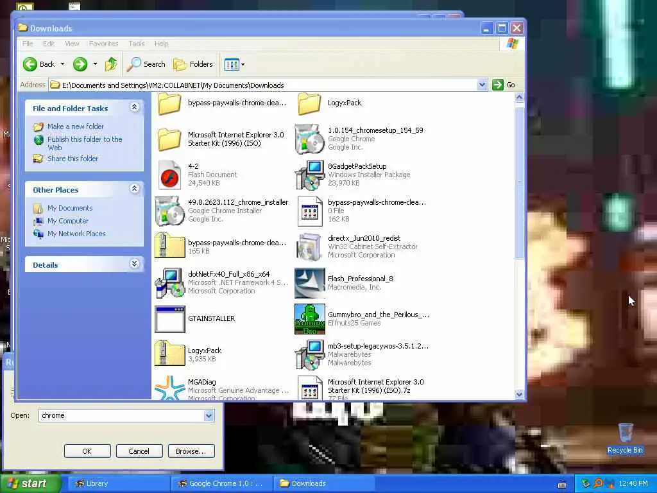The height and width of the screenshot is (493, 657).
Task: Expand the Details panel
Action: pos(134,264)
